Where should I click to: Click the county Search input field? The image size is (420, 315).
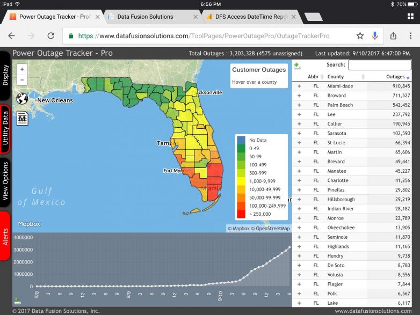(380, 65)
